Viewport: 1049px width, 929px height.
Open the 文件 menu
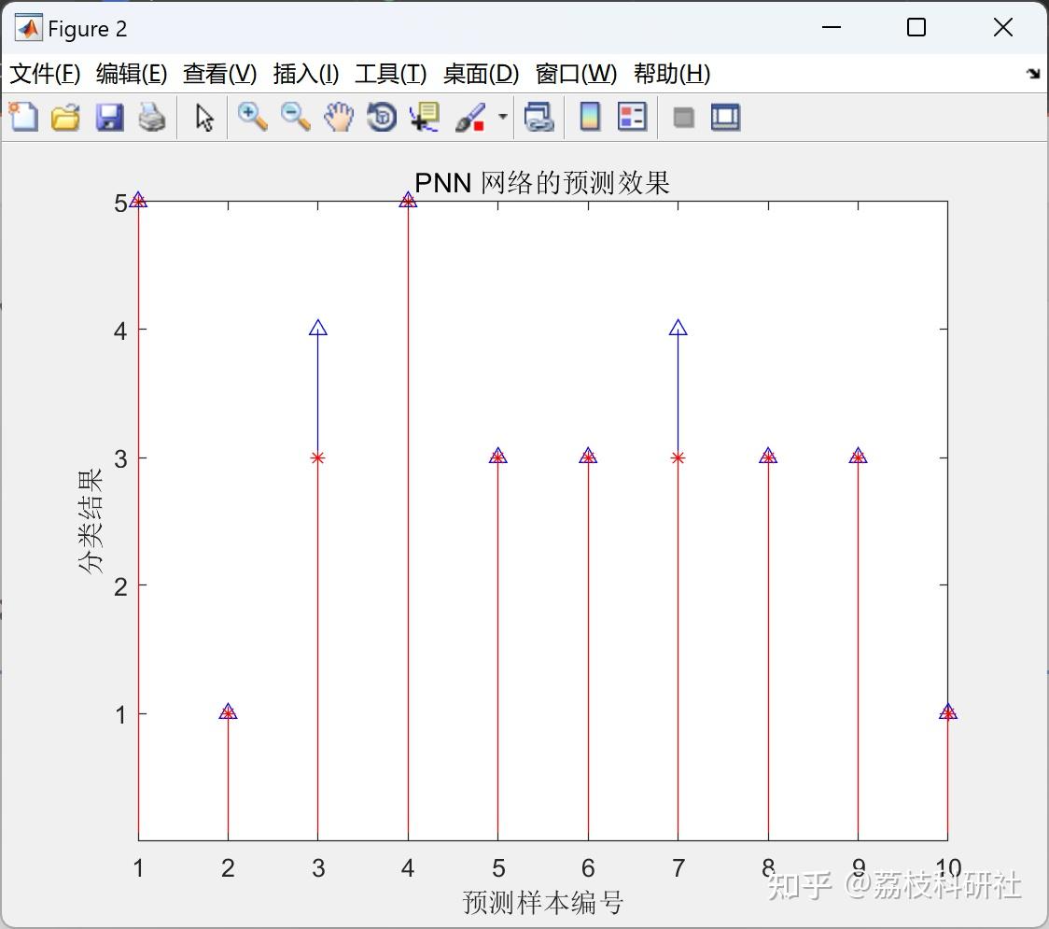46,74
